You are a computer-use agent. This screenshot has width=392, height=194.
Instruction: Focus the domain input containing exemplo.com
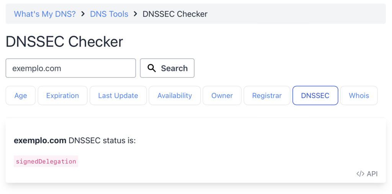click(x=71, y=68)
